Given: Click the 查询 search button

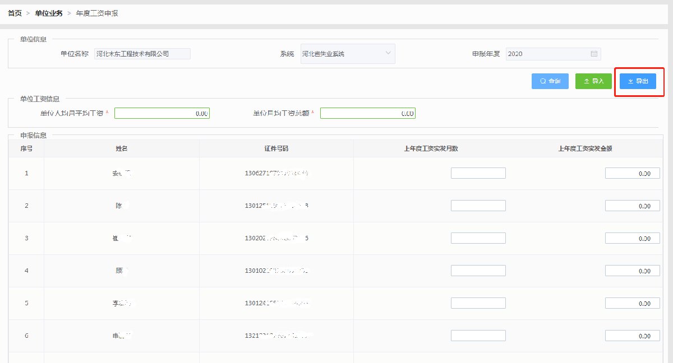Looking at the screenshot, I should point(550,81).
